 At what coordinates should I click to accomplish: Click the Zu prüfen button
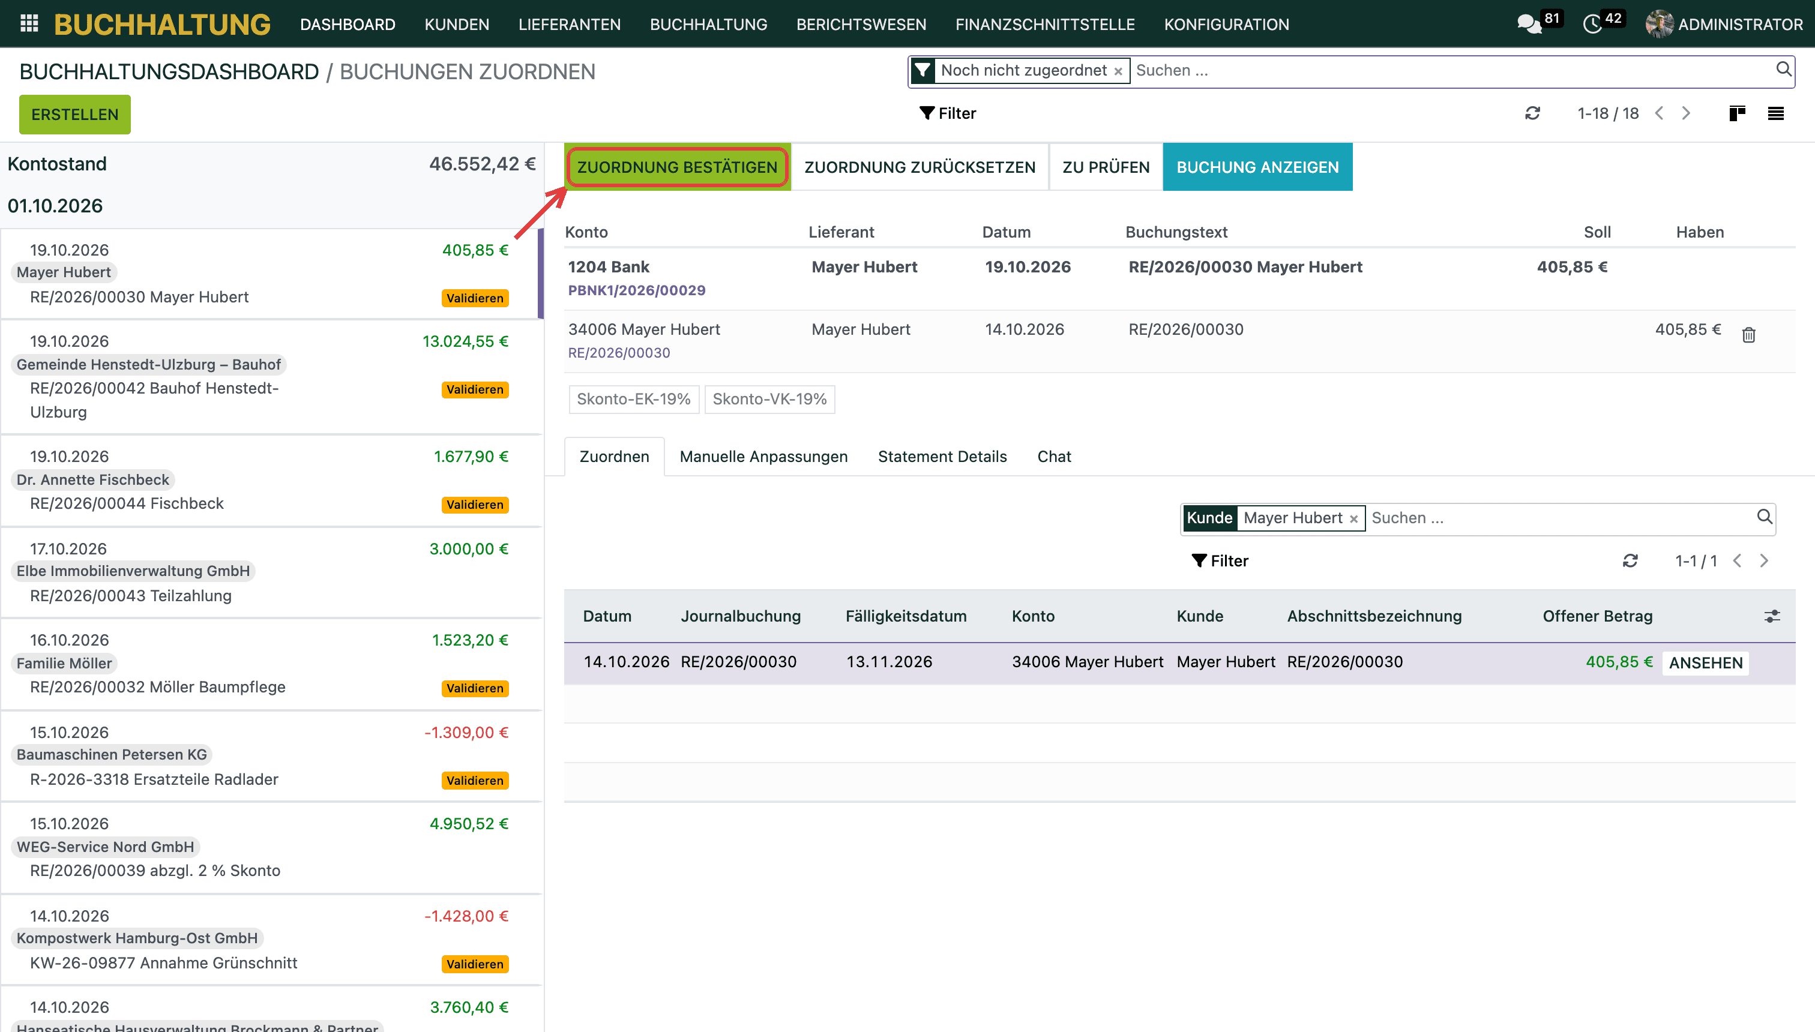[x=1106, y=167]
